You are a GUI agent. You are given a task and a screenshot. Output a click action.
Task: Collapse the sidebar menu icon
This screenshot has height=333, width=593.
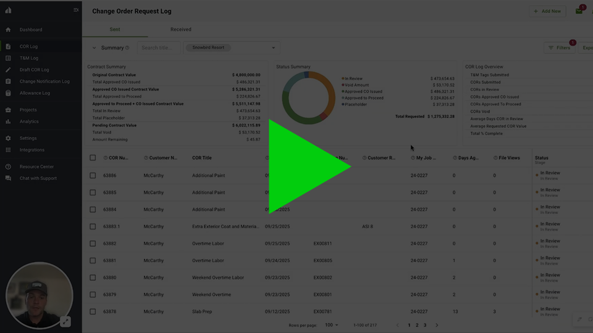76,10
